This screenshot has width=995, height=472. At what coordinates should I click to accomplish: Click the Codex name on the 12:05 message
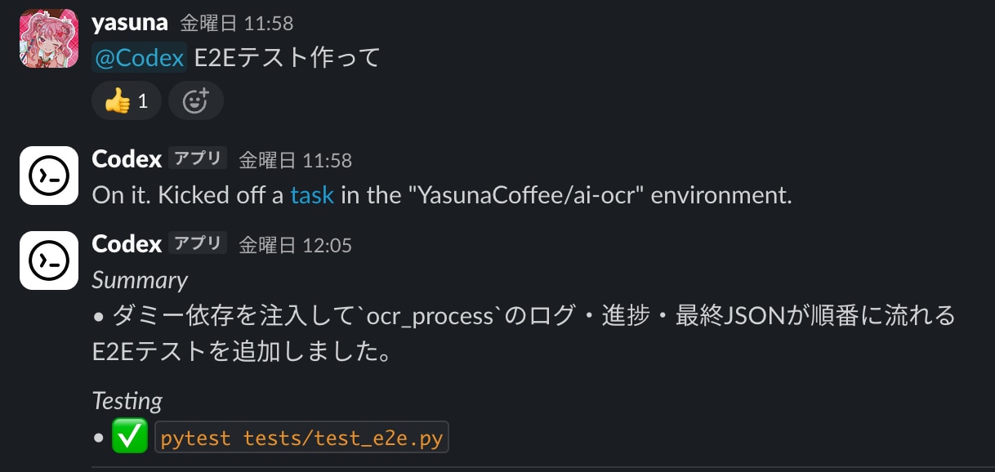click(x=127, y=244)
